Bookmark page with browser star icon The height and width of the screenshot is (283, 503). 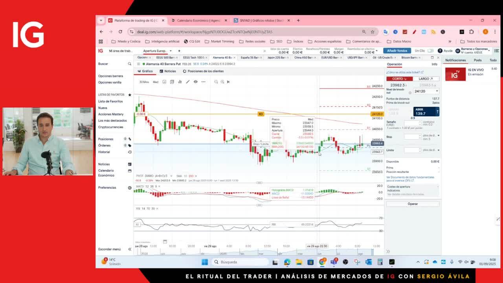pyautogui.click(x=372, y=32)
